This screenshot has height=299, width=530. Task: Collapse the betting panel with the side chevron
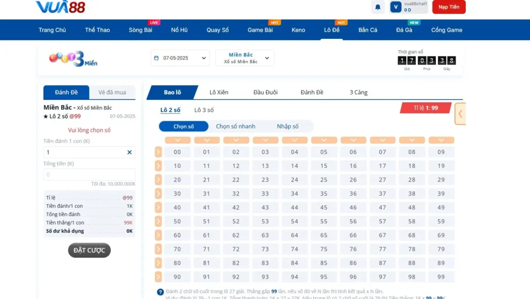460,114
